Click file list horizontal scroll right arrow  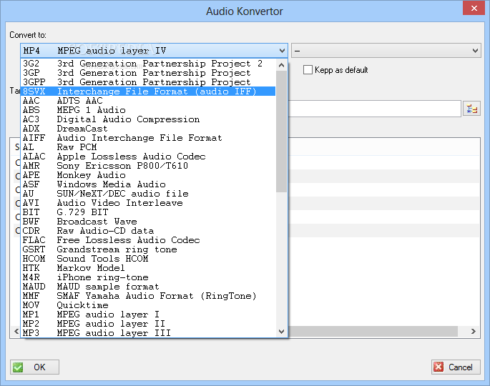(x=474, y=332)
